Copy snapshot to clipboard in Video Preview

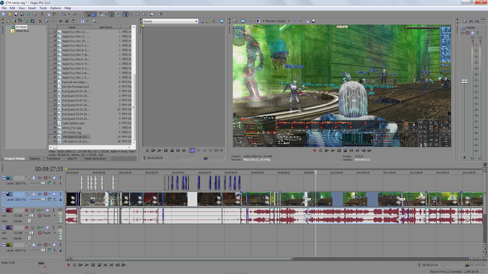coord(307,21)
